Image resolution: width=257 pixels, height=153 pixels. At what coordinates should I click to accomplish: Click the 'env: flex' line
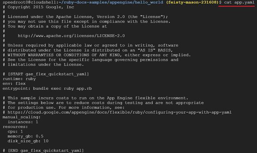point(14,84)
